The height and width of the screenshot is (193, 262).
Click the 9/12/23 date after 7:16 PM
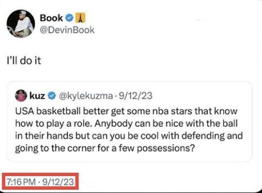click(x=58, y=182)
